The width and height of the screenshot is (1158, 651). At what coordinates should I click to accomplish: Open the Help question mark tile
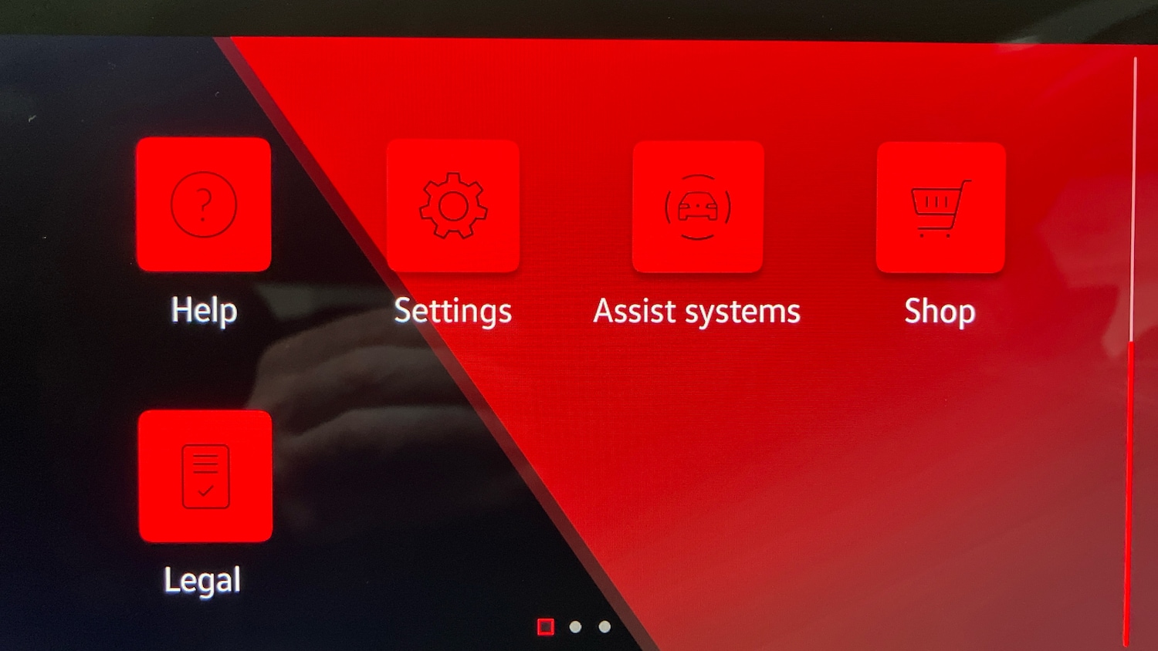click(204, 204)
